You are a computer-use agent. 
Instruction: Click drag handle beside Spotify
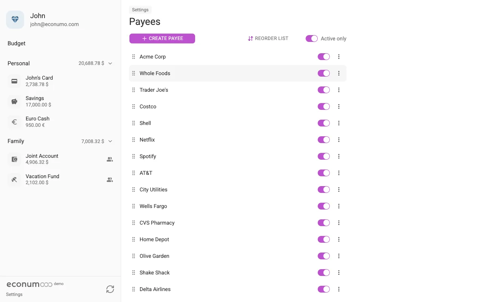134,156
